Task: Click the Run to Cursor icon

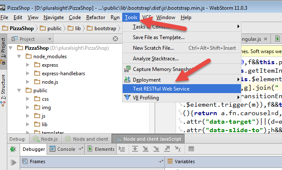Action: pyautogui.click(x=178, y=149)
